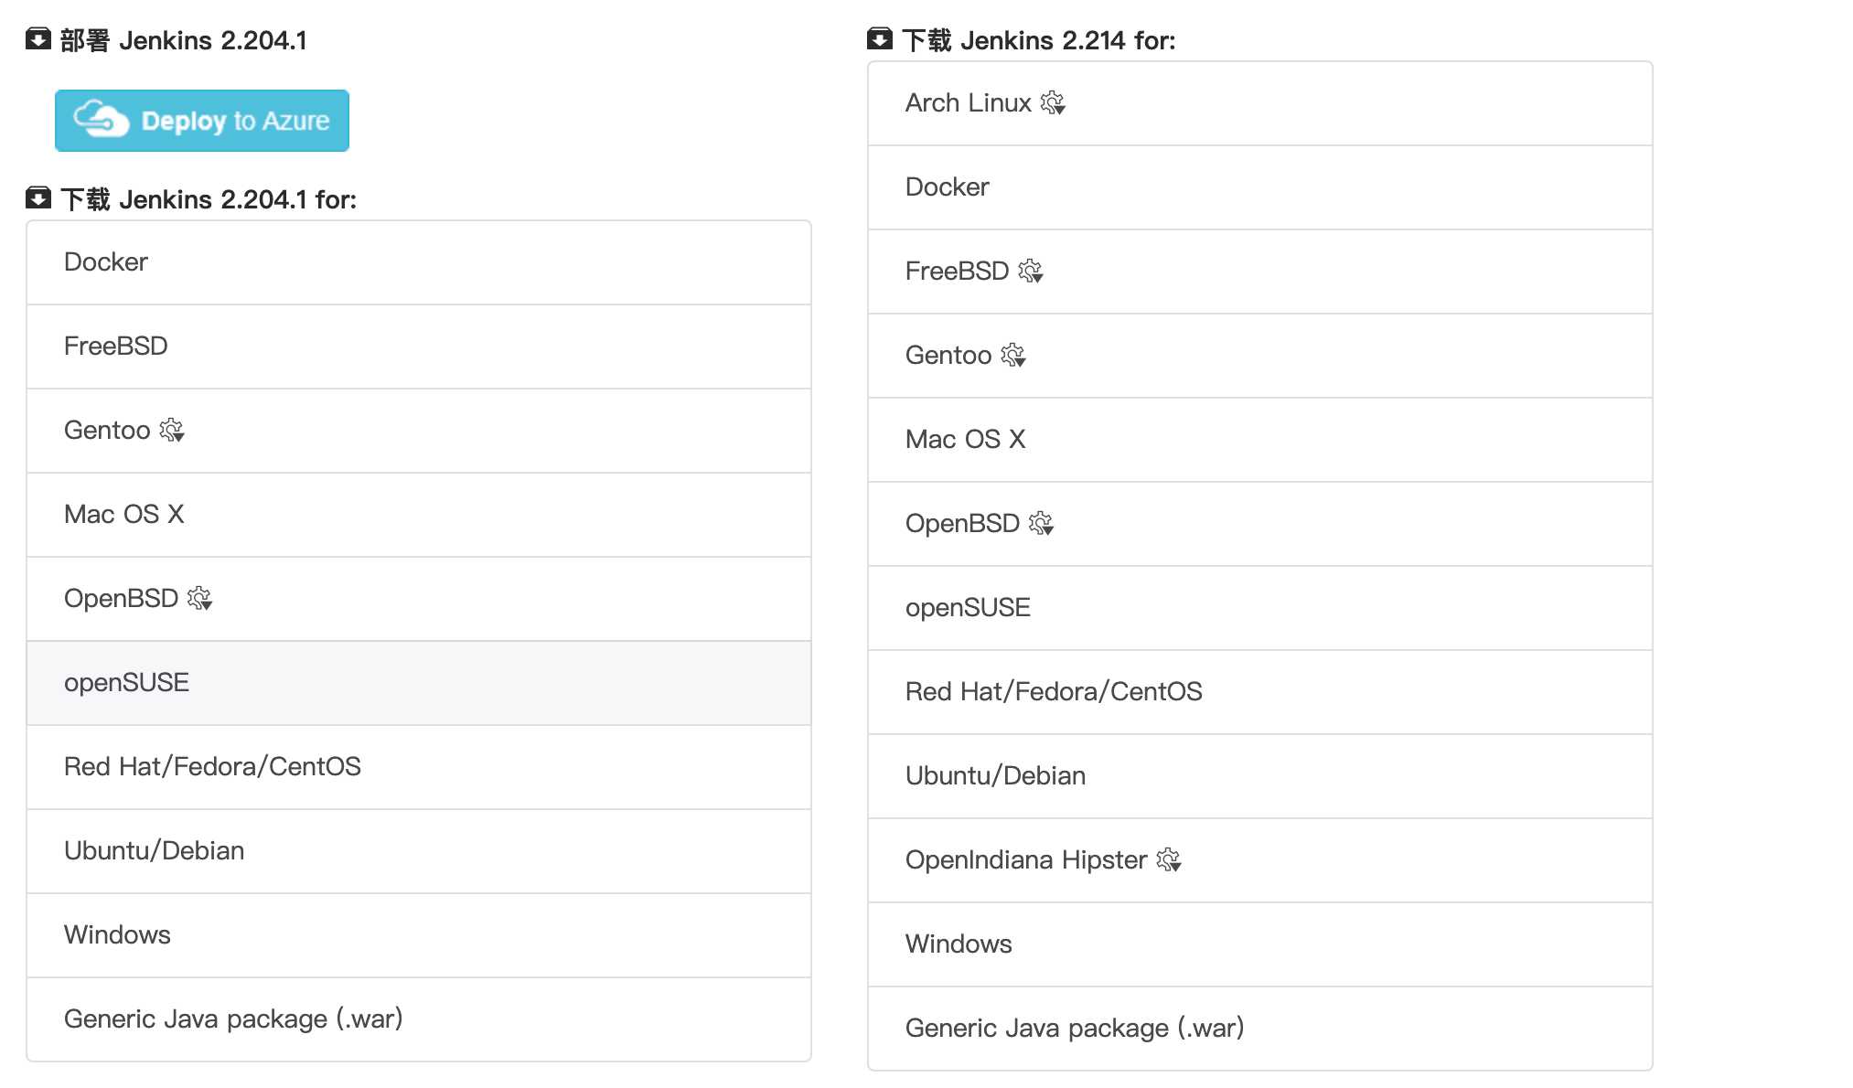Click the archive icon beside 部署 Jenkins 2.204.1
The width and height of the screenshot is (1853, 1088).
pos(38,39)
